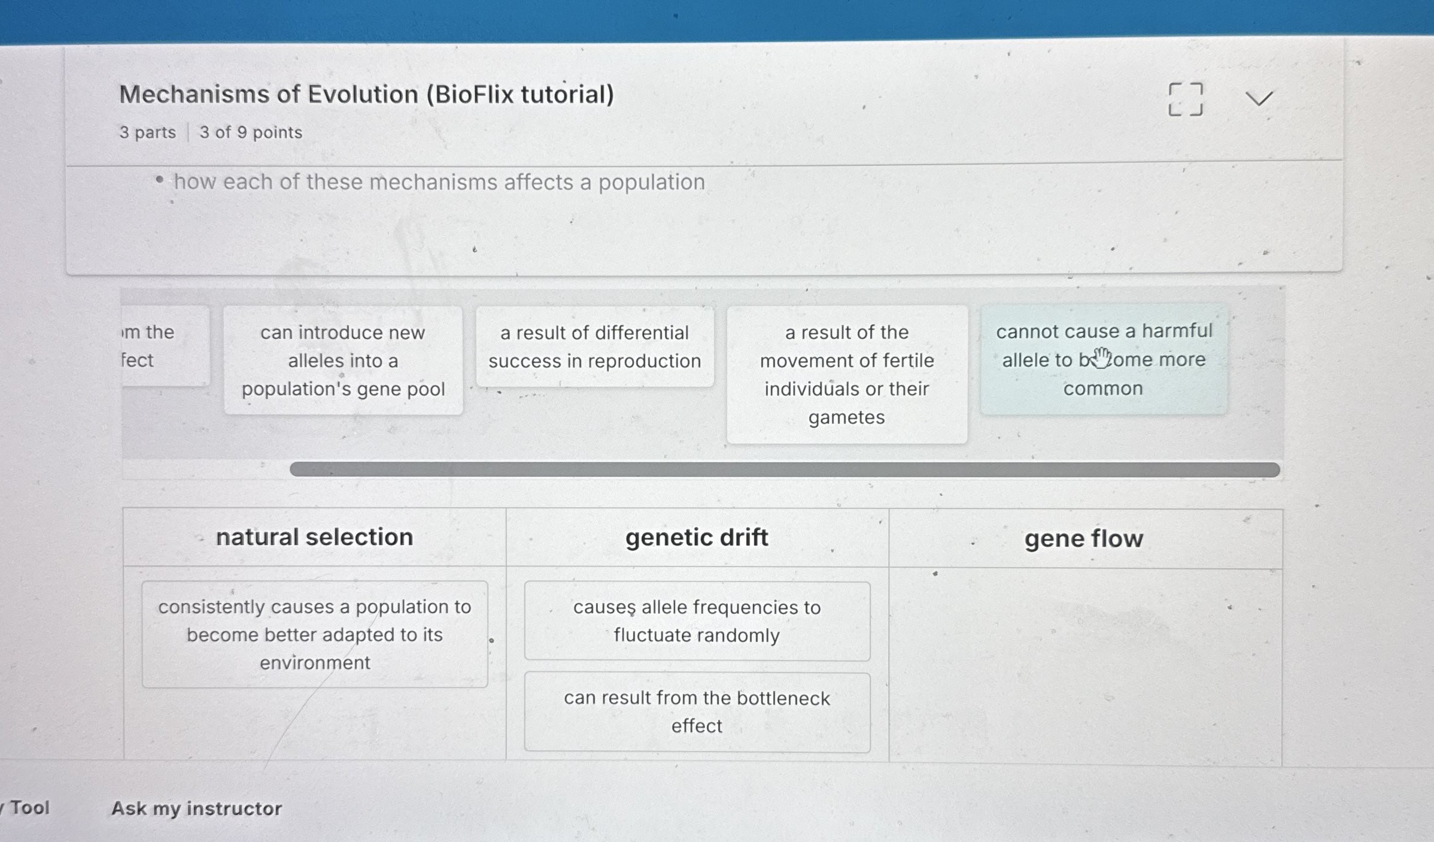
Task: Pick 'a result of differential success' card
Action: 594,347
